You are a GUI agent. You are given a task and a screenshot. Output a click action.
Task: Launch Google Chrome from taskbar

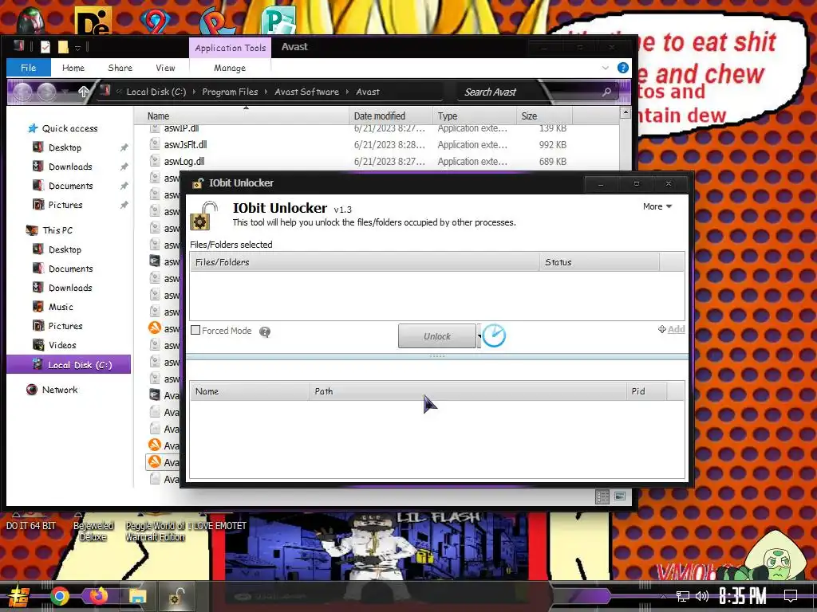(x=59, y=596)
